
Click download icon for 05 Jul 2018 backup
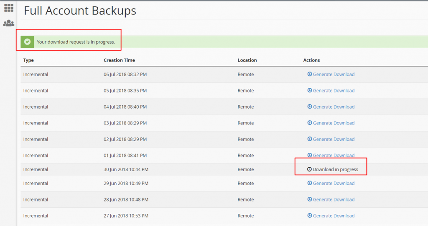tap(310, 91)
